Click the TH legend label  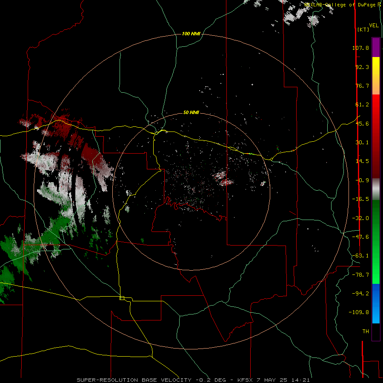tap(366, 332)
